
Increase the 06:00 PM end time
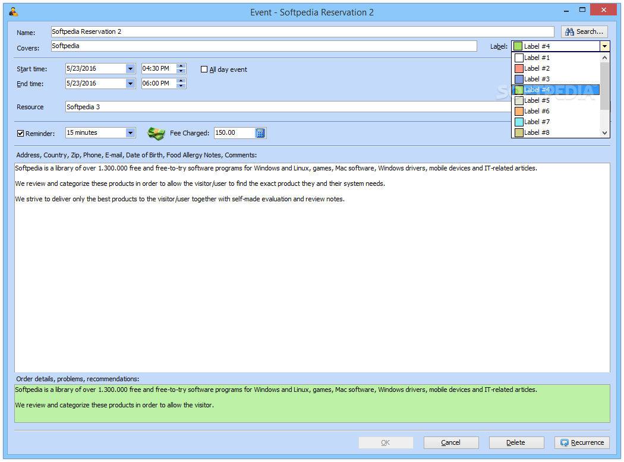point(181,81)
